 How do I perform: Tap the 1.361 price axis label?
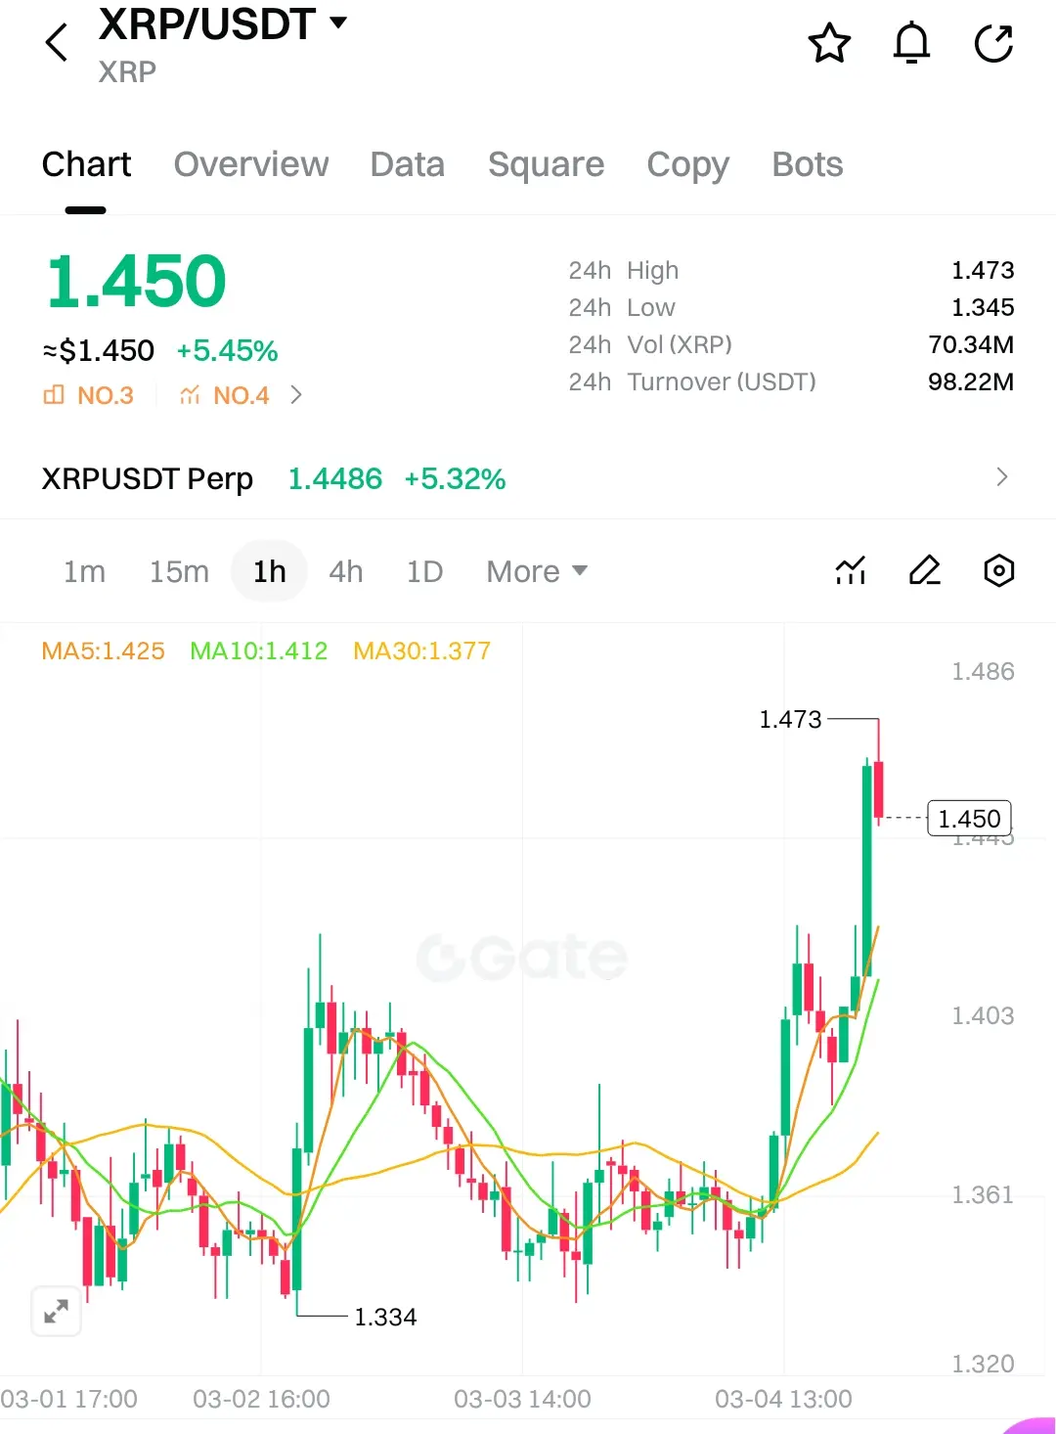coord(983,1194)
